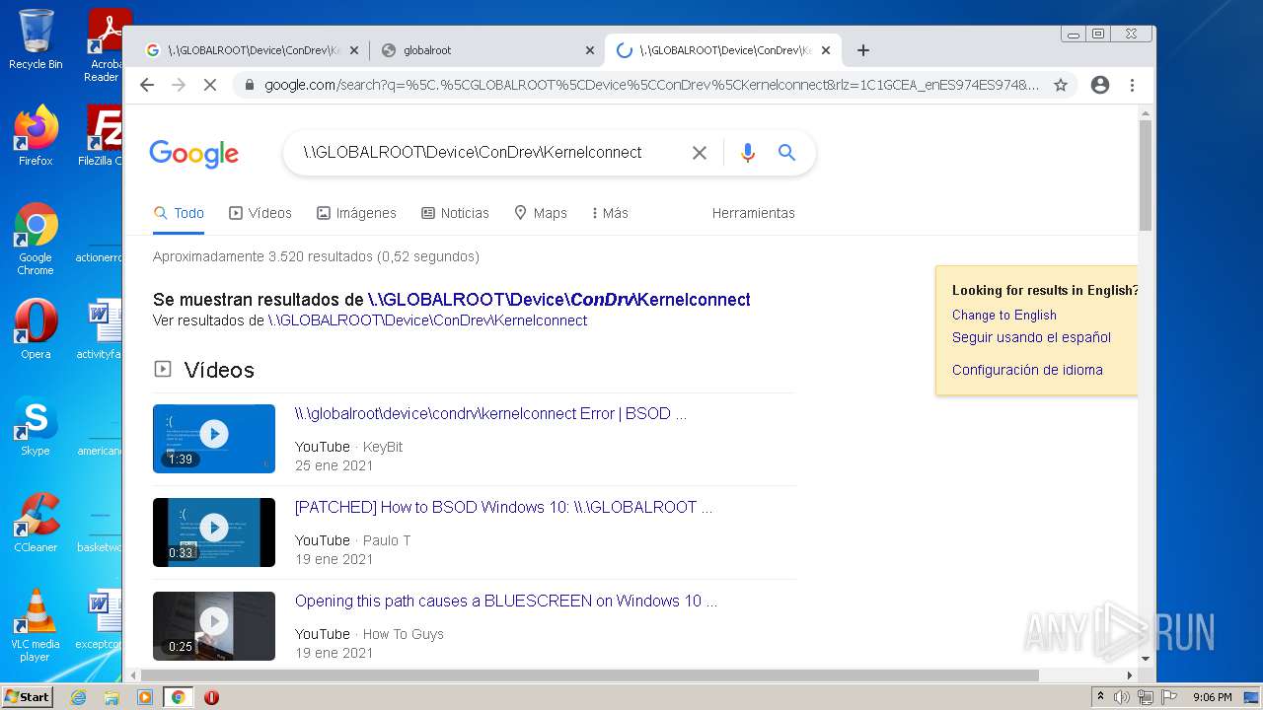Click the red Opera taskbar icon
The width and height of the screenshot is (1263, 710).
pos(211,697)
